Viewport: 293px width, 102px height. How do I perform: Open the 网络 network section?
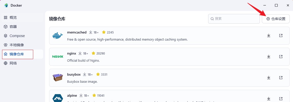tap(13, 63)
